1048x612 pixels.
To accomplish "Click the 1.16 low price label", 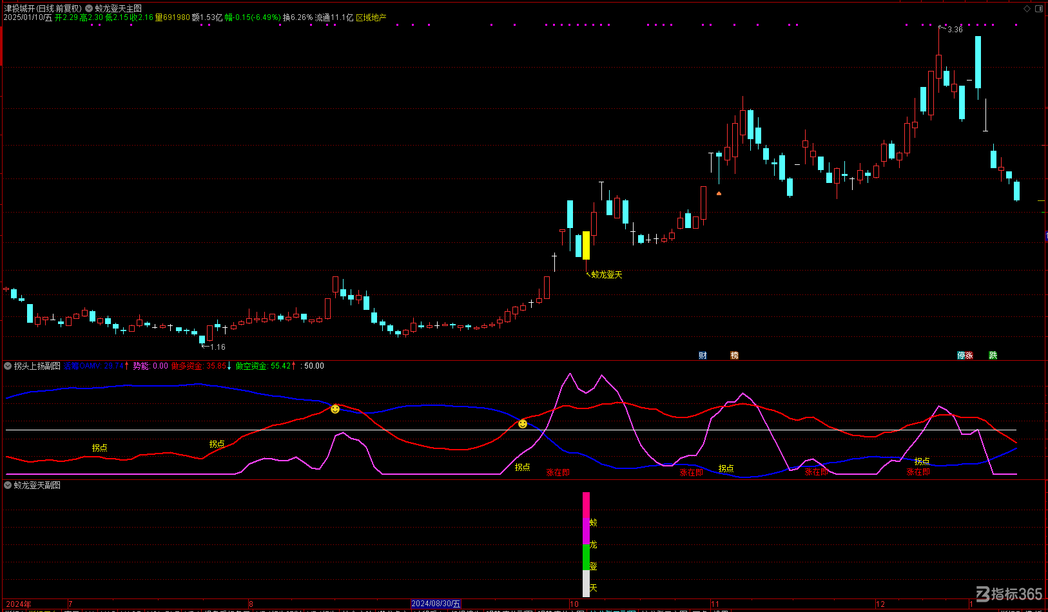I will click(218, 347).
